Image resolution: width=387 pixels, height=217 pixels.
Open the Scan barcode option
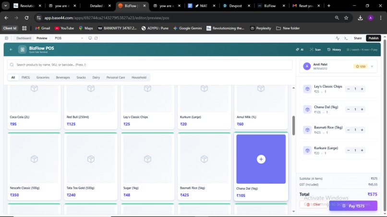click(315, 49)
